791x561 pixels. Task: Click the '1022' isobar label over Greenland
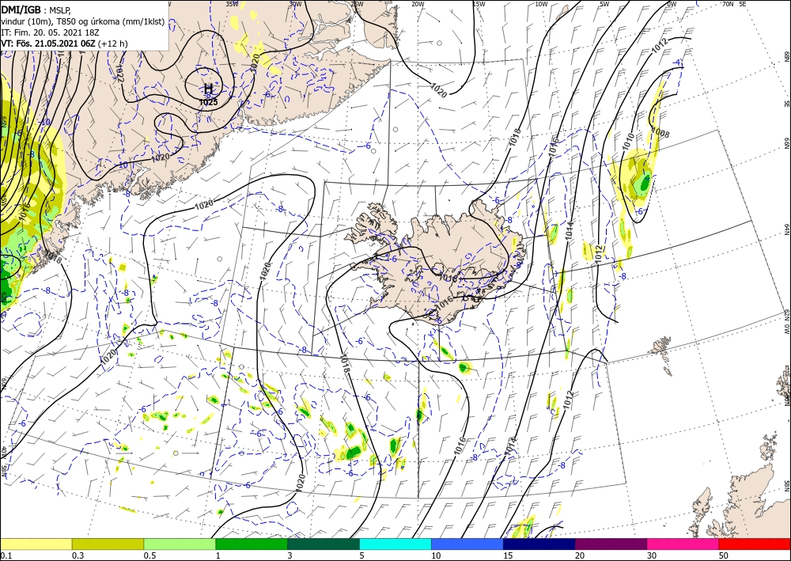click(x=119, y=72)
